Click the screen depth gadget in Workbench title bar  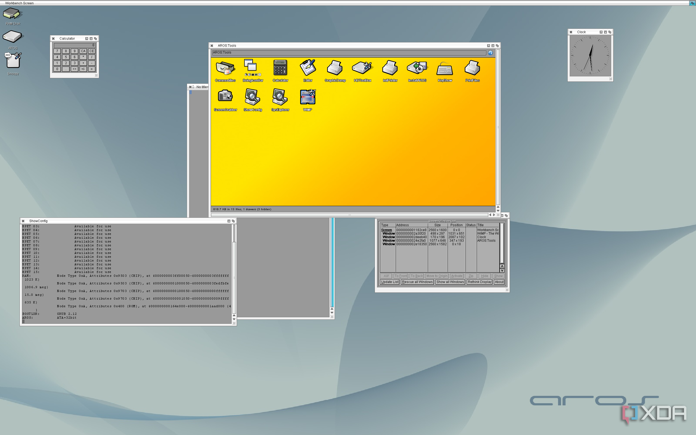[x=692, y=3]
